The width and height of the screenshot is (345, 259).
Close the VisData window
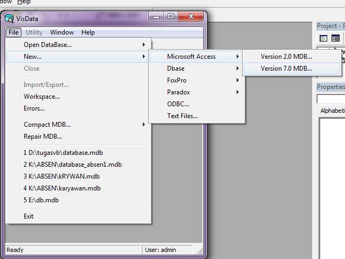coord(191,17)
